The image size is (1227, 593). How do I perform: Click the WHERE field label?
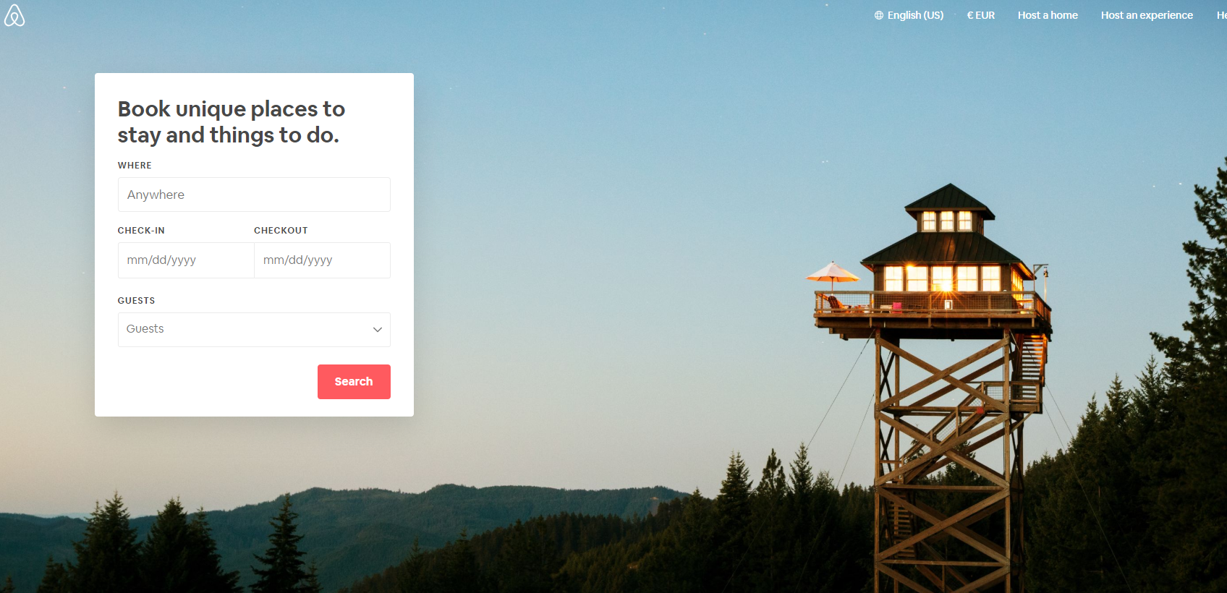click(x=135, y=166)
